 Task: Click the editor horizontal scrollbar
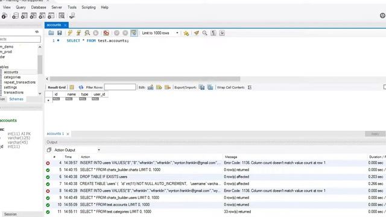pyautogui.click(x=145, y=79)
